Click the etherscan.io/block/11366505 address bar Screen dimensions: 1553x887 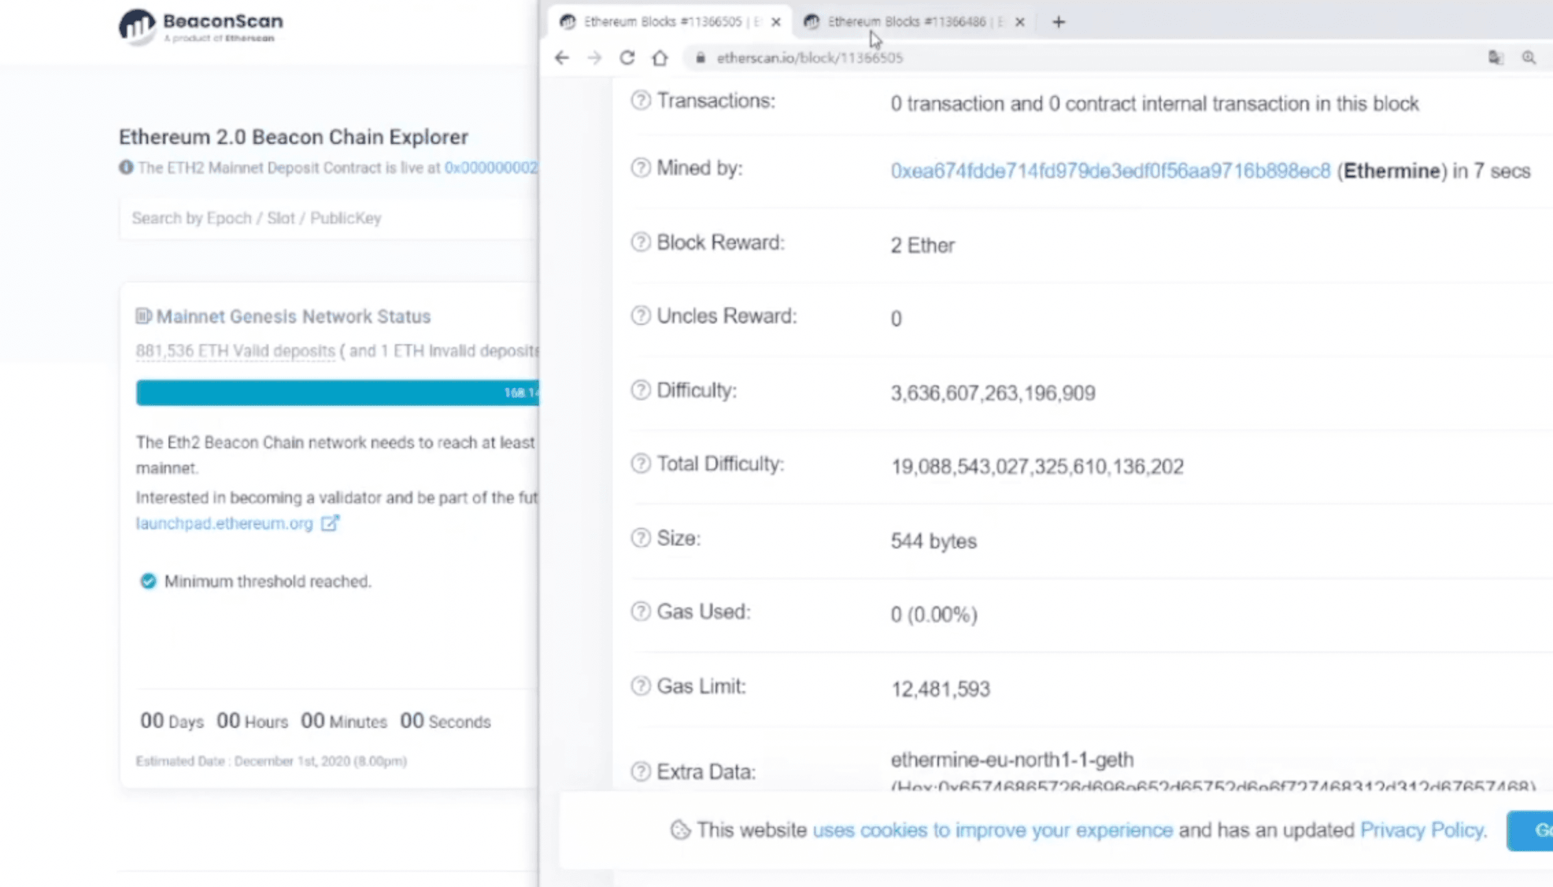[1083, 58]
